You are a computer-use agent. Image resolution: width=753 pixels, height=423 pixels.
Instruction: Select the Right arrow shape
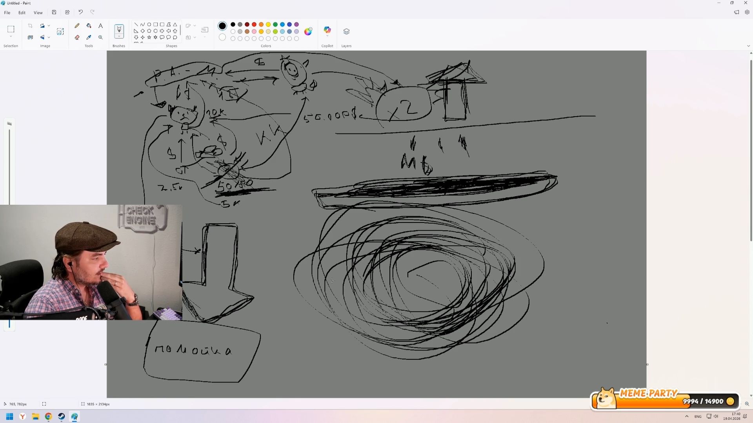[162, 31]
